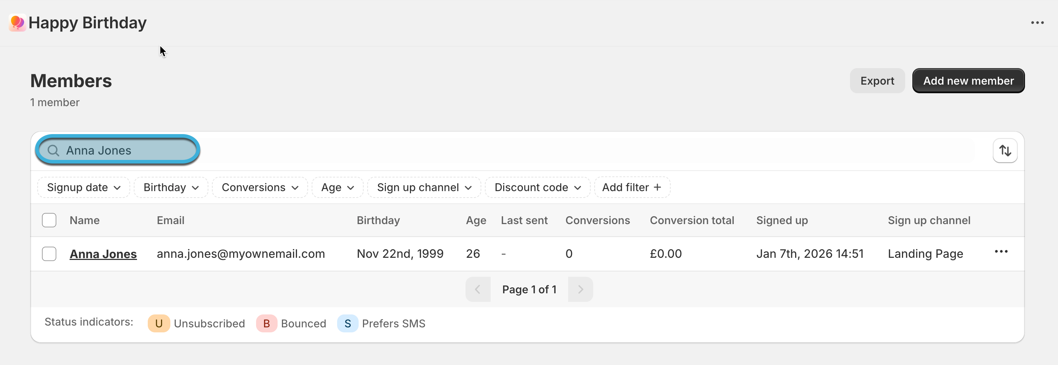Click the age value 26
The width and height of the screenshot is (1058, 365).
[473, 254]
